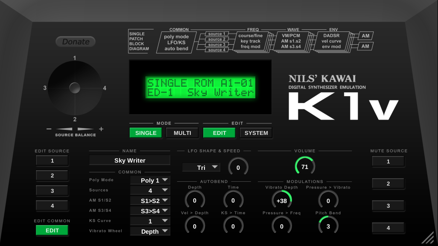This screenshot has width=438, height=246.
Task: Select edit source 3
Action: pyautogui.click(x=52, y=191)
